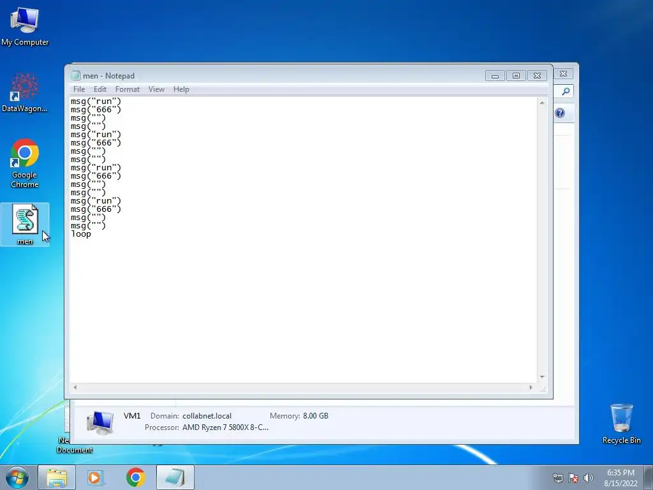Image resolution: width=653 pixels, height=490 pixels.
Task: Click the first msg("run") line
Action: [96, 101]
